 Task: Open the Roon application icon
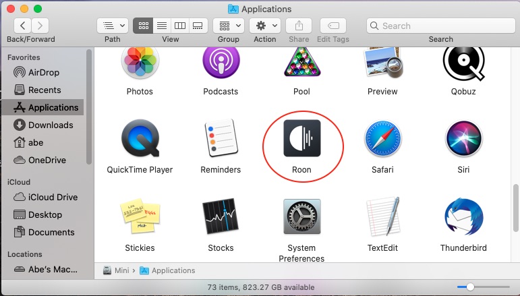[x=301, y=138]
